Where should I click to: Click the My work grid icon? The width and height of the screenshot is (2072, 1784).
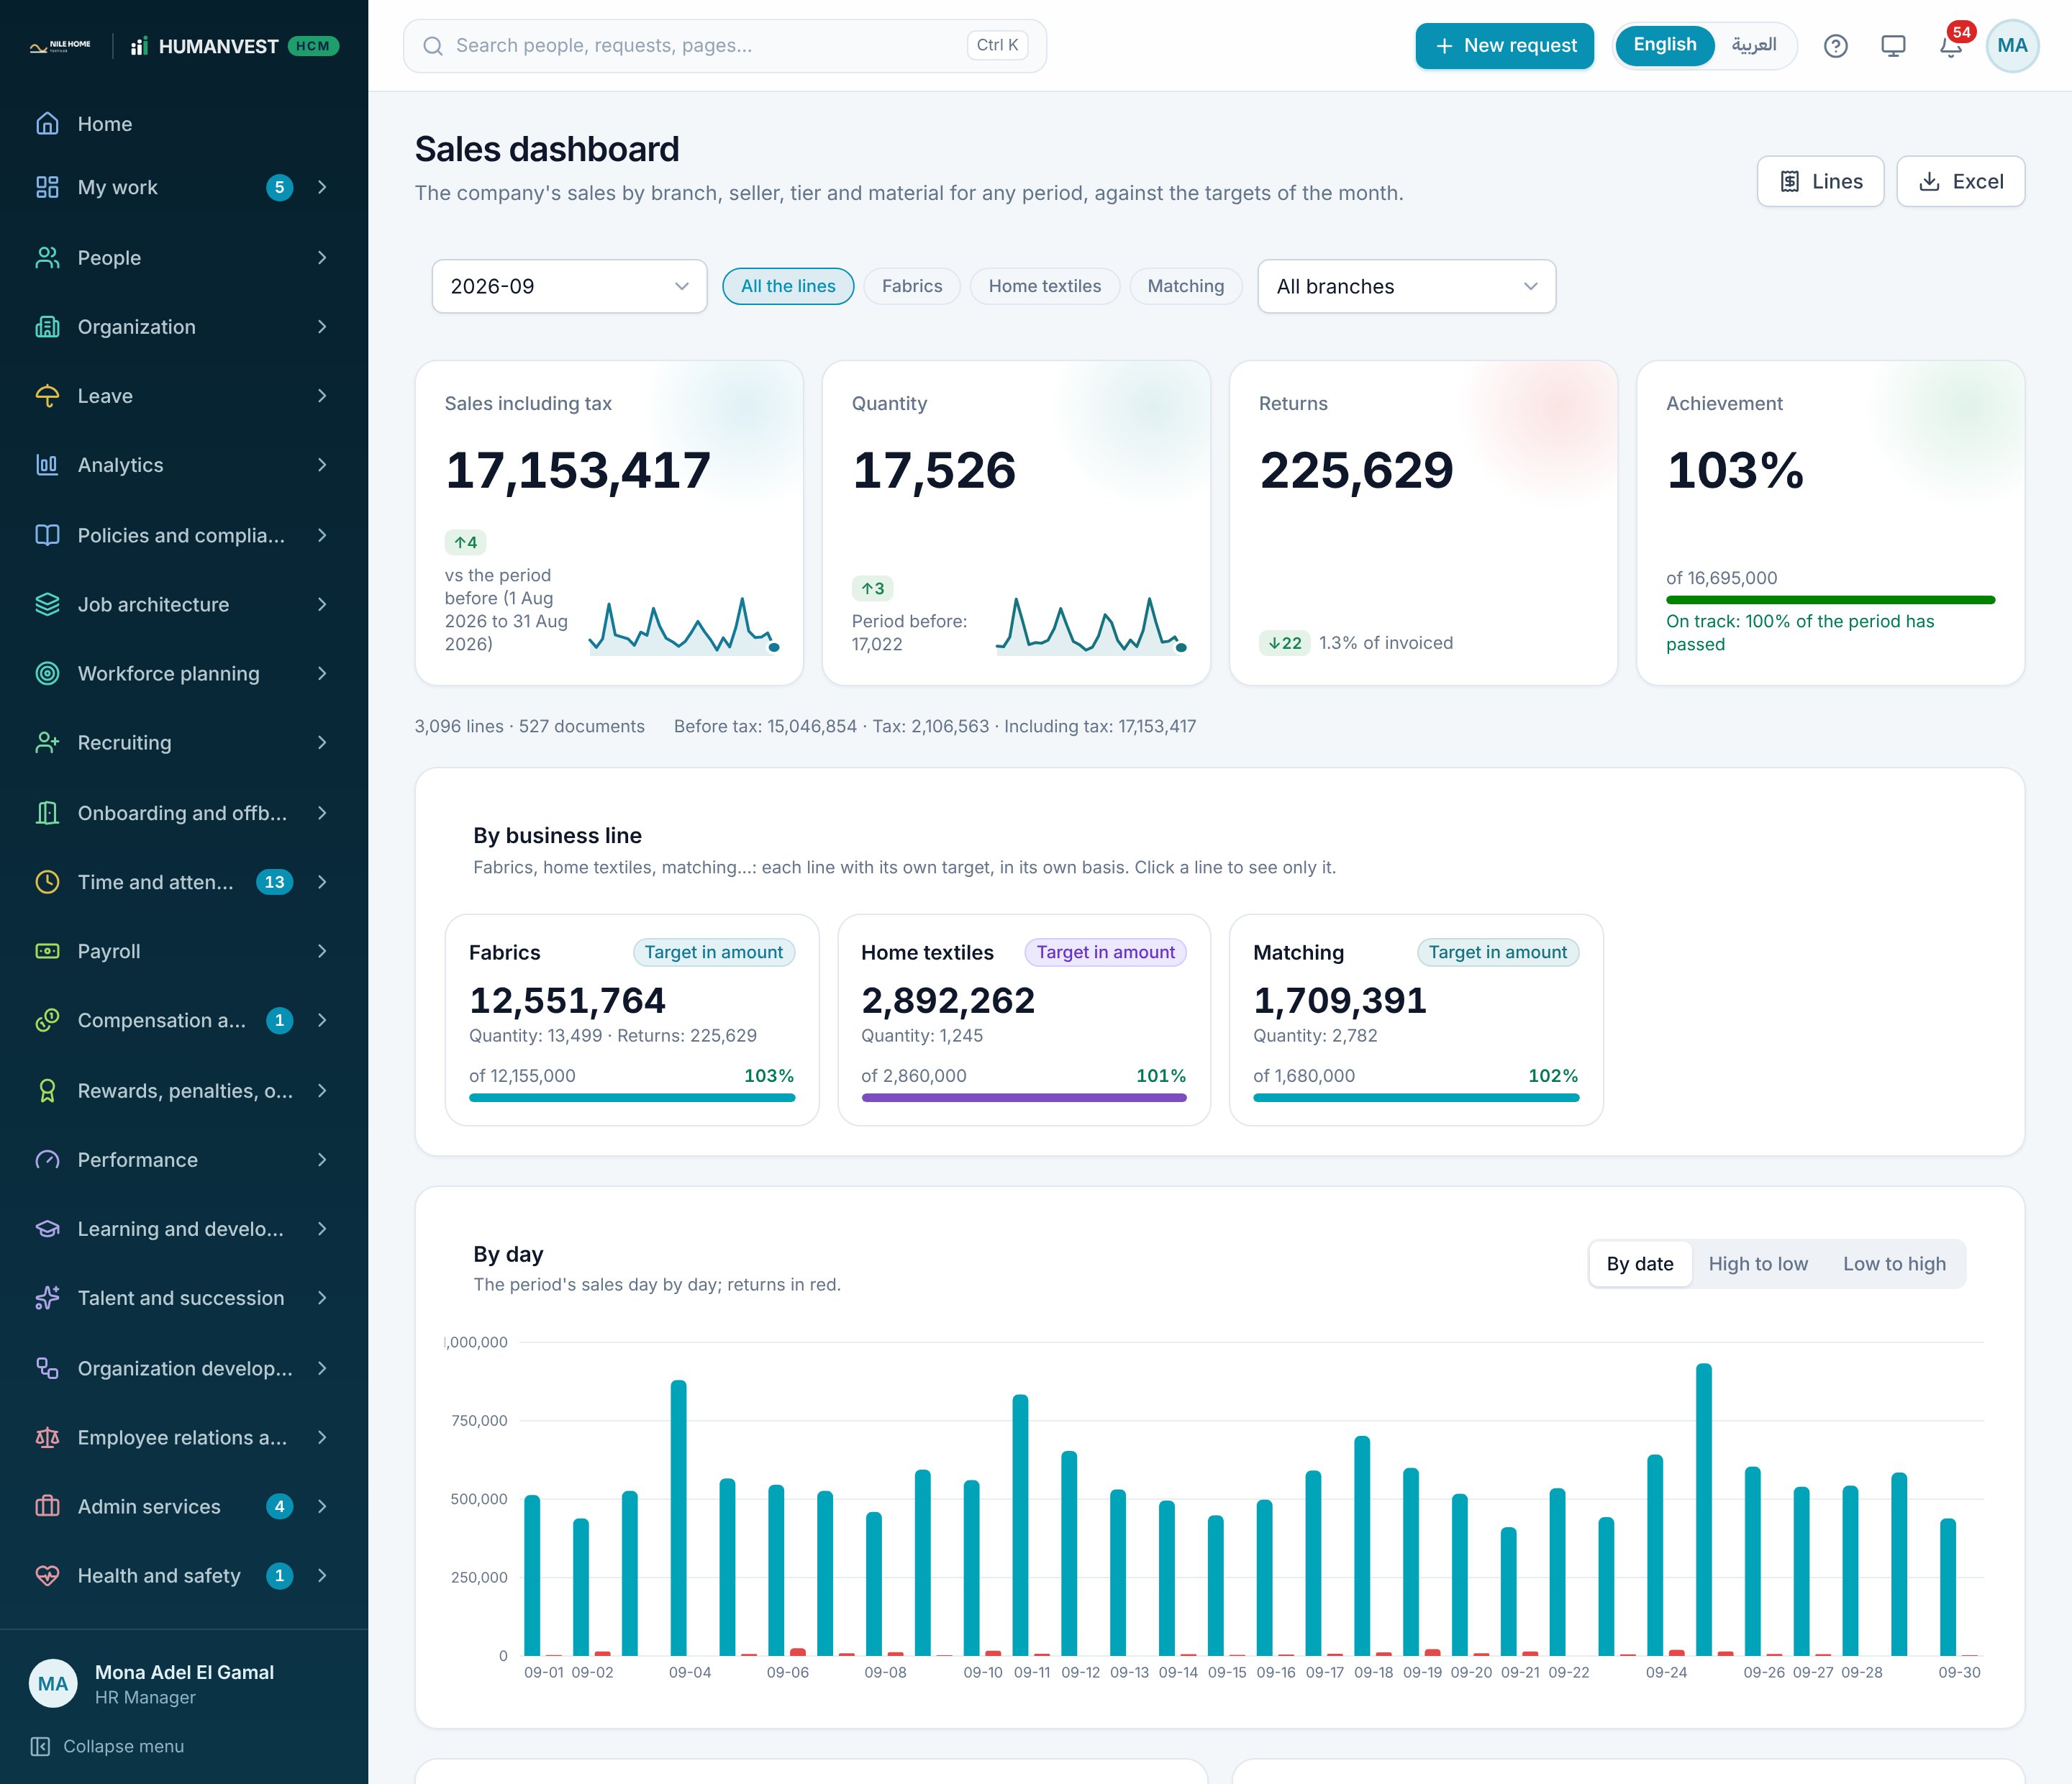click(x=47, y=187)
